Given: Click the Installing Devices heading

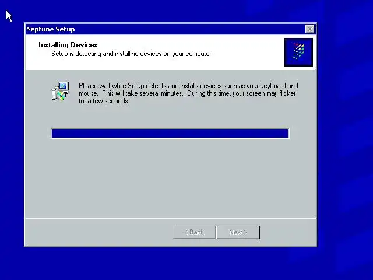Looking at the screenshot, I should (x=68, y=45).
